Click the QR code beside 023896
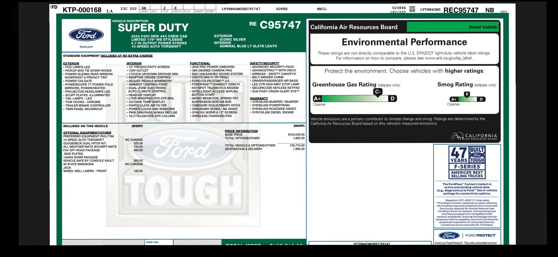Image resolution: width=558 pixels, height=257 pixels. pos(412,9)
